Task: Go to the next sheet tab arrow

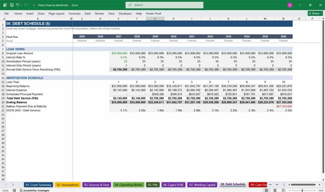Action: (13, 185)
